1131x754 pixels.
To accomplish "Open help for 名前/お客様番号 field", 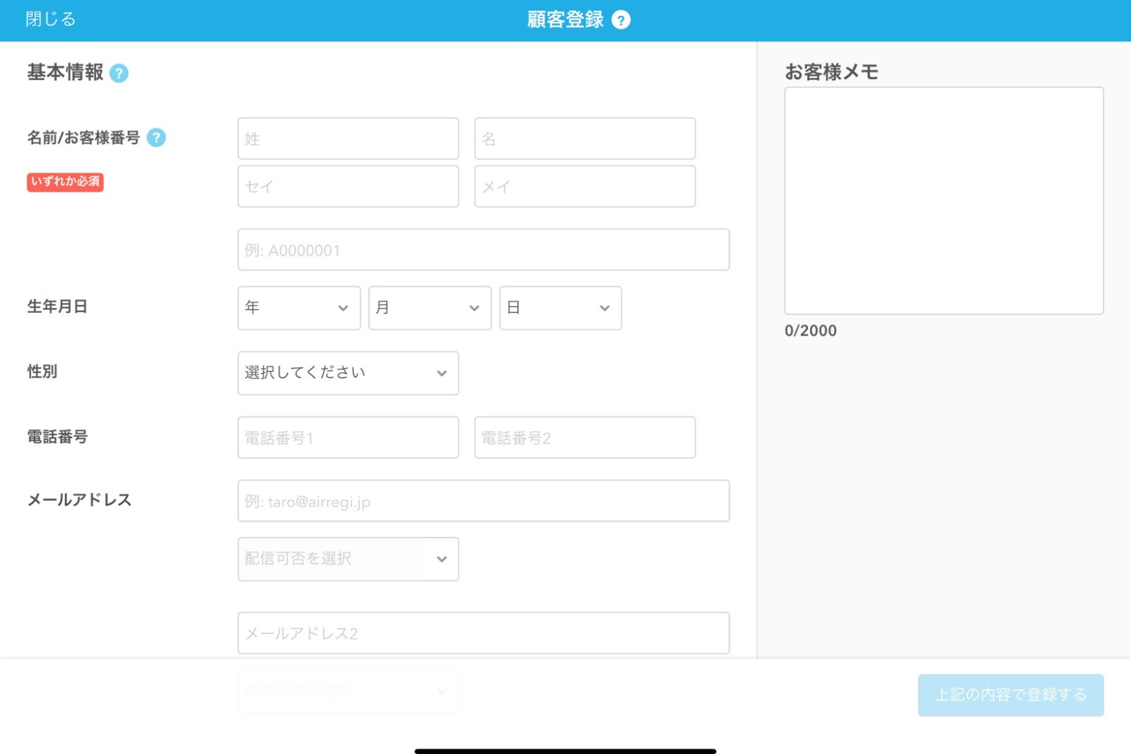I will pos(156,137).
